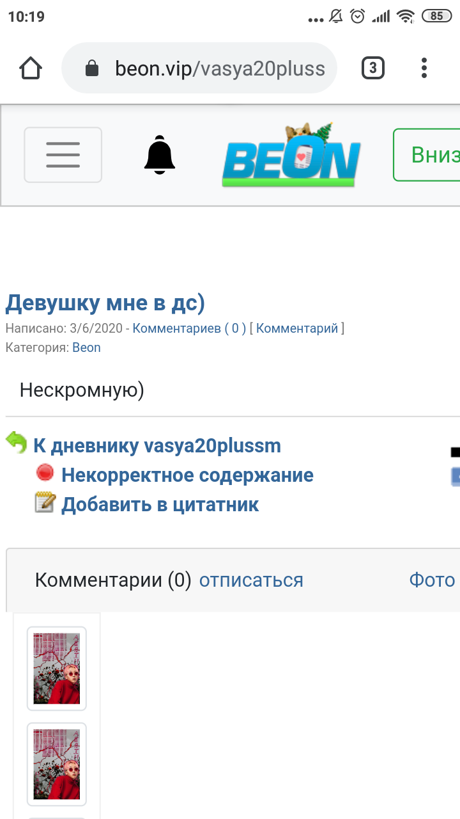Viewport: 460px width, 819px height.
Task: Go to К дневнику vasya20plussm
Action: (157, 445)
